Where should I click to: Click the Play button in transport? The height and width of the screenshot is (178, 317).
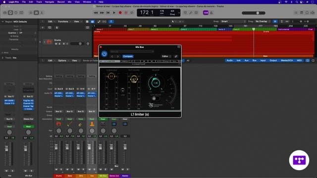(114, 13)
